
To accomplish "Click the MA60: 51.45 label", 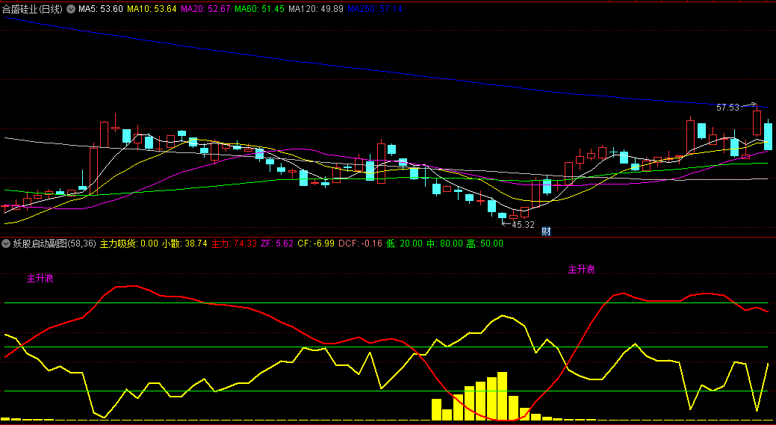I will click(259, 9).
